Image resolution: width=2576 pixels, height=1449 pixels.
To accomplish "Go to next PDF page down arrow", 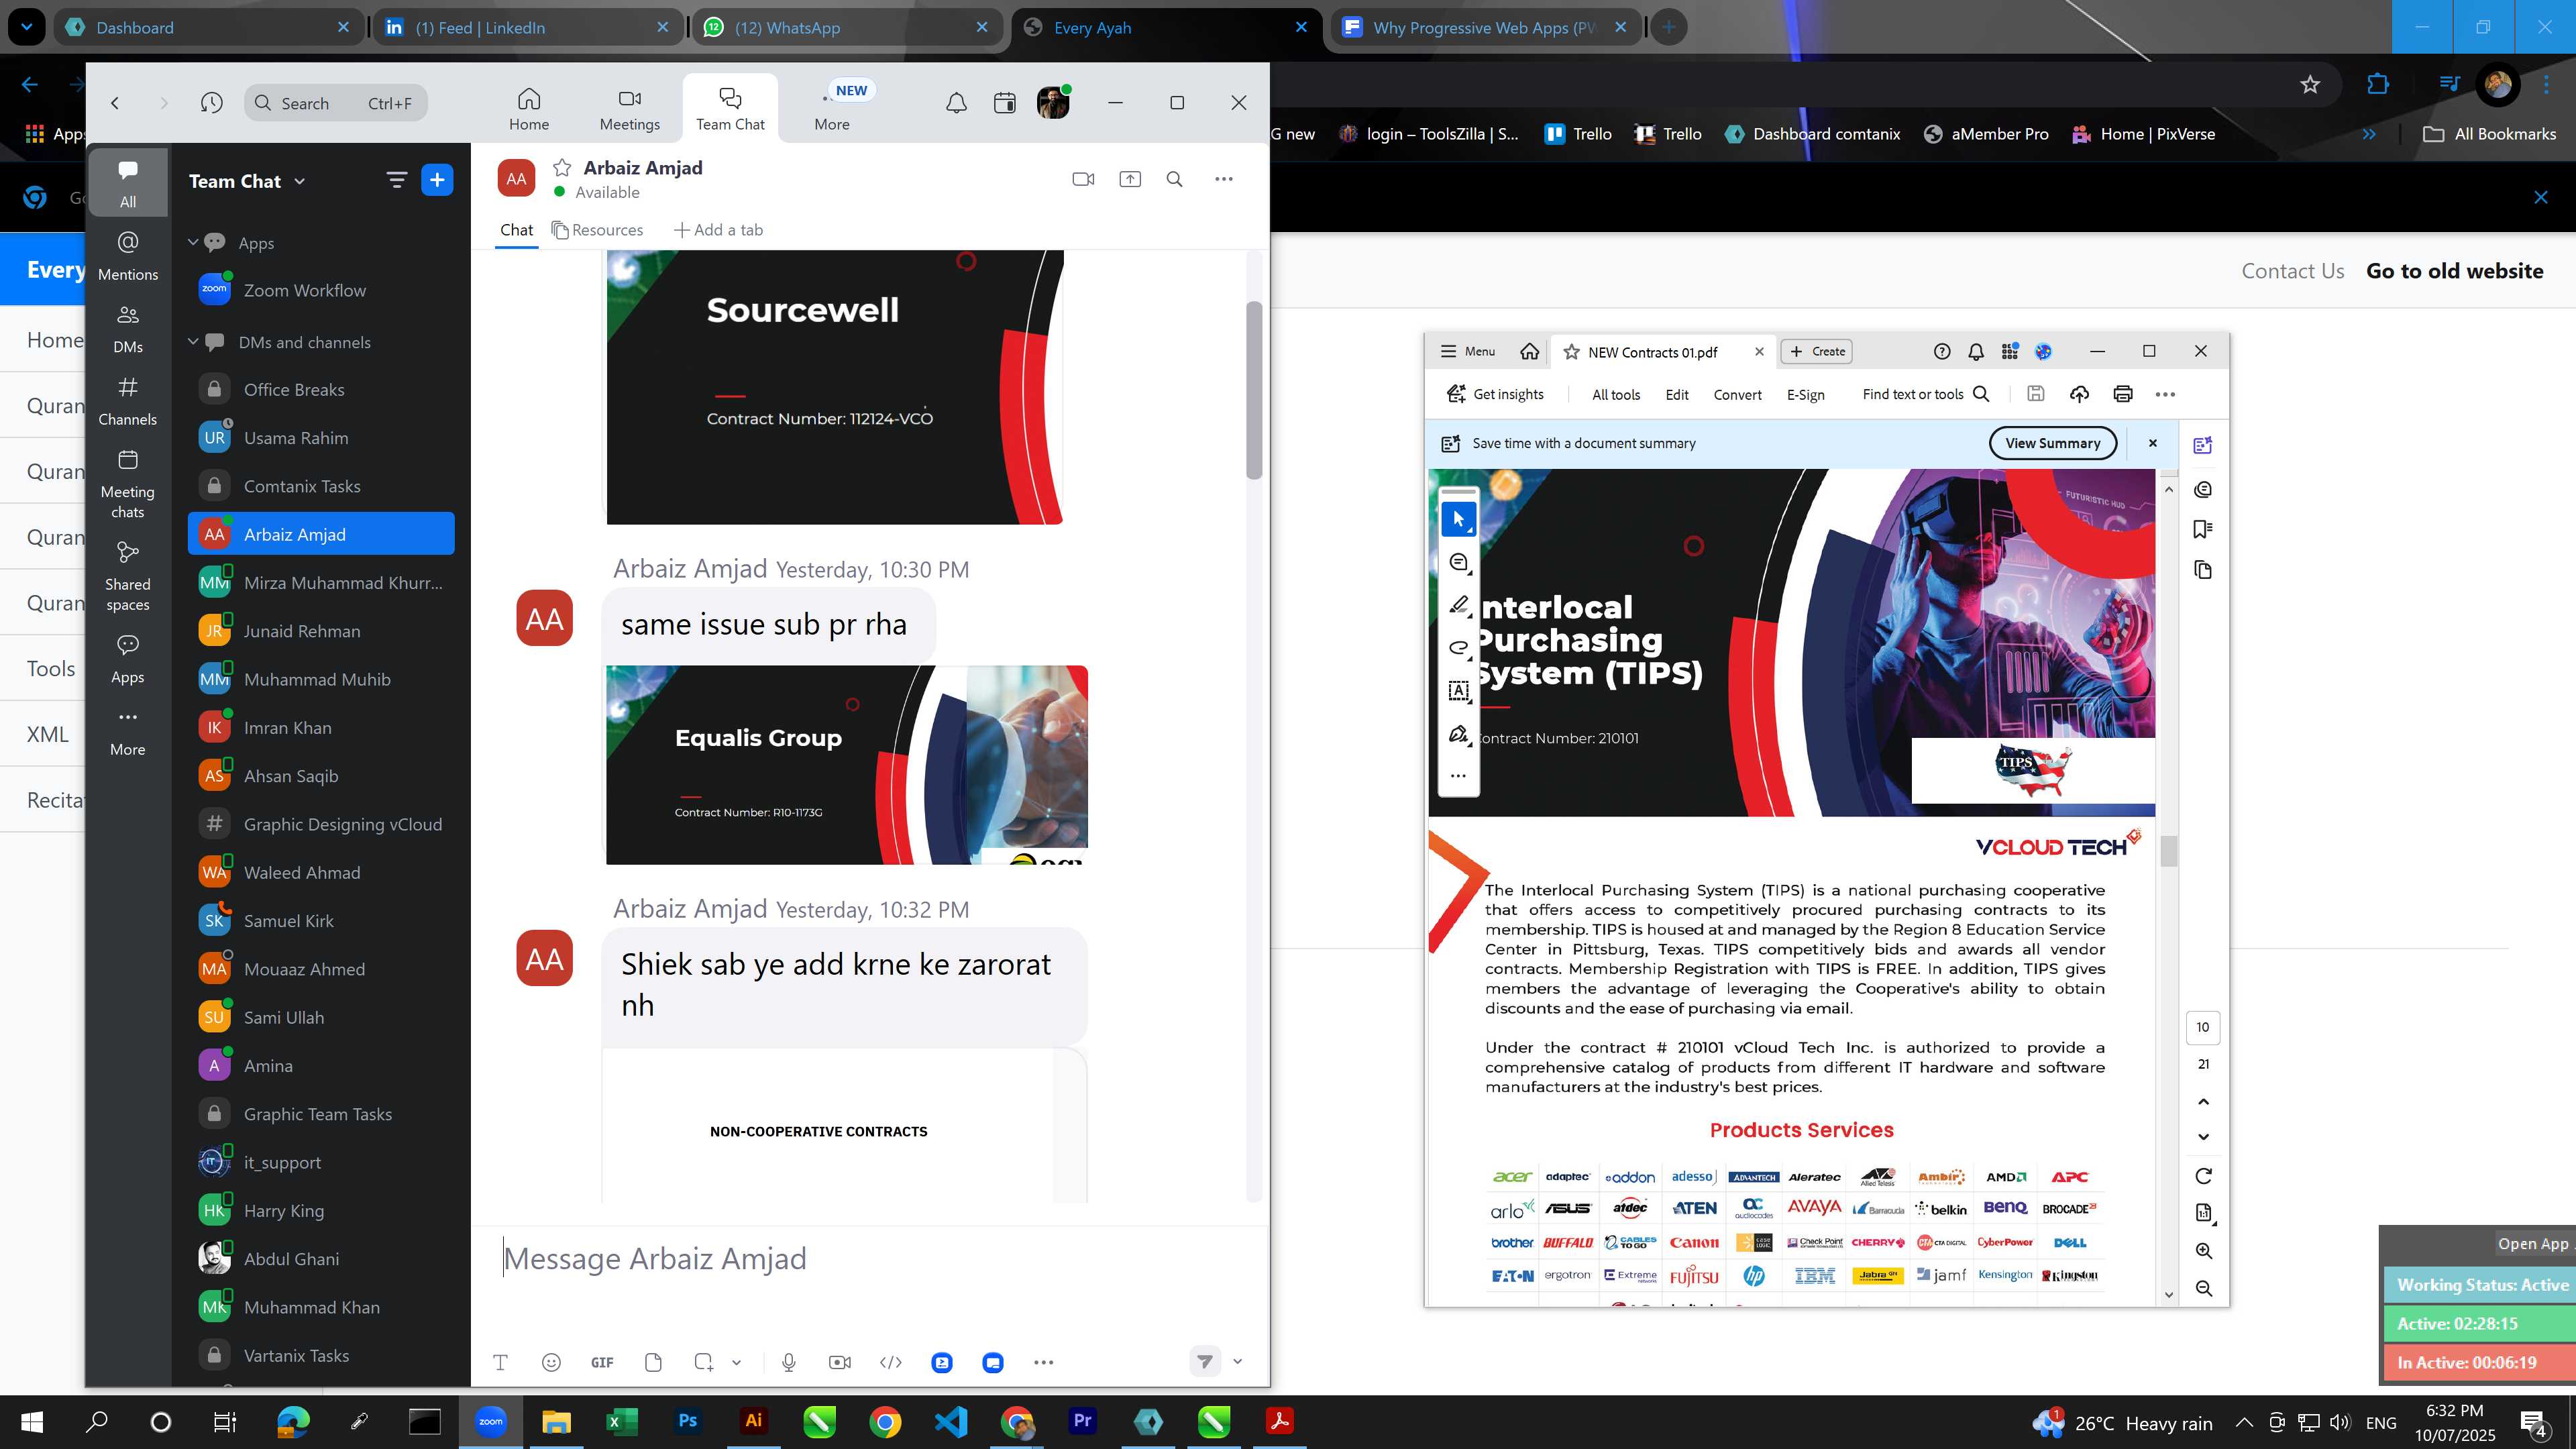I will (2203, 1137).
